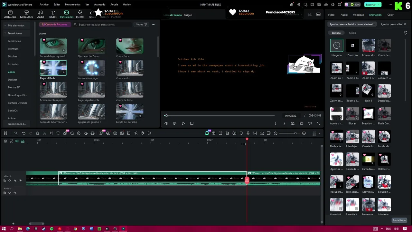Collapse the Transiciones tree section
Viewport: 412px width, 232px height.
coord(5,33)
